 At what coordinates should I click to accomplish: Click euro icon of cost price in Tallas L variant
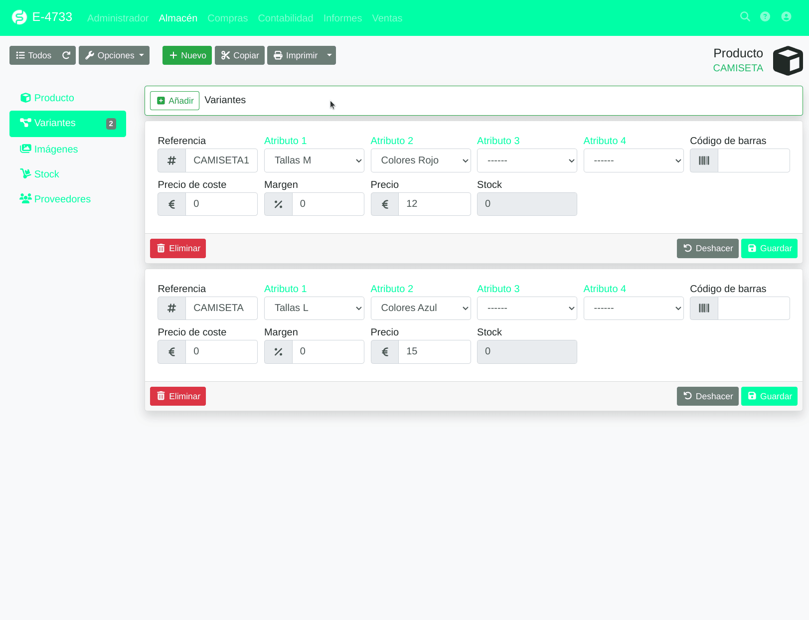tap(171, 352)
